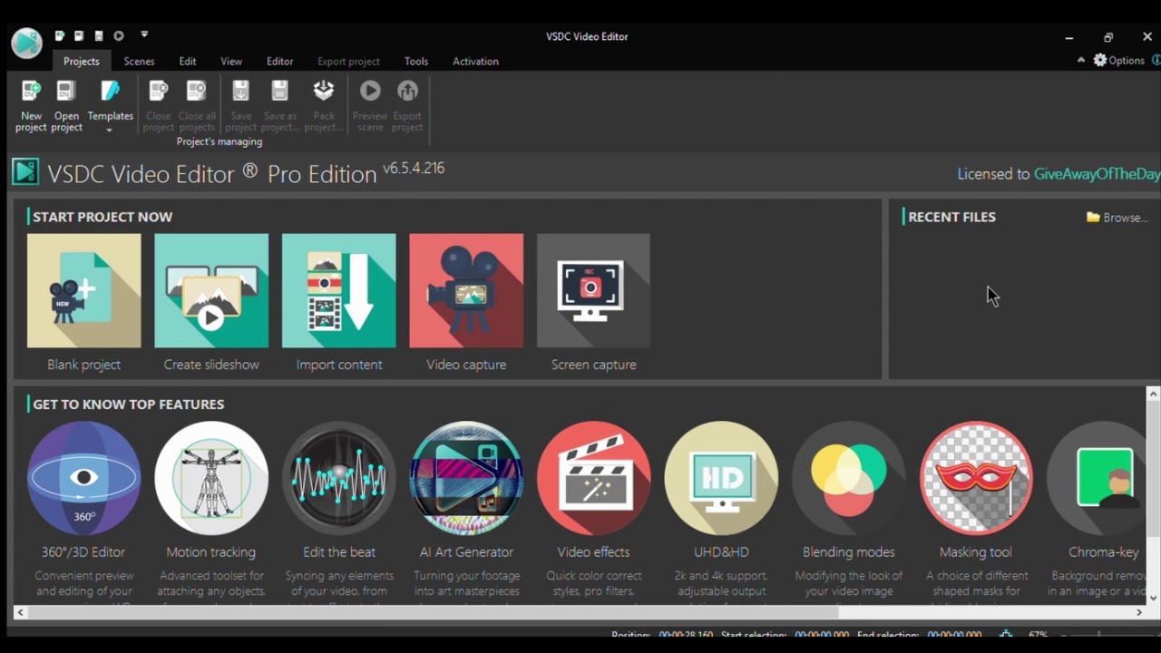1161x653 pixels.
Task: Click the 'Blending modes' caption text
Action: [849, 551]
